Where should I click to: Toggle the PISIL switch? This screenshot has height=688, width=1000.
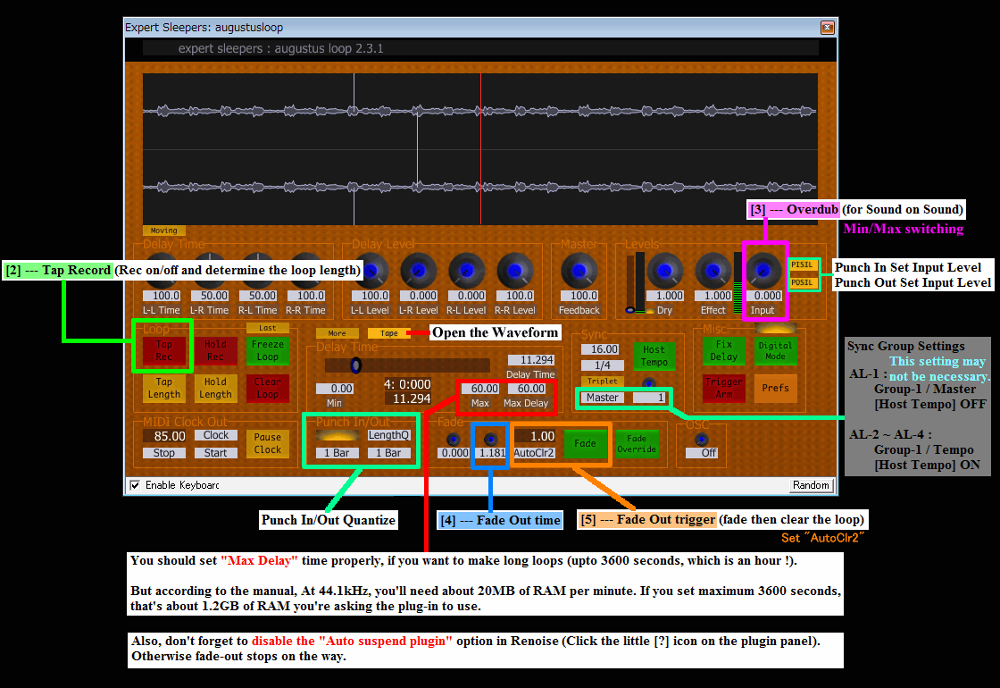tap(803, 264)
